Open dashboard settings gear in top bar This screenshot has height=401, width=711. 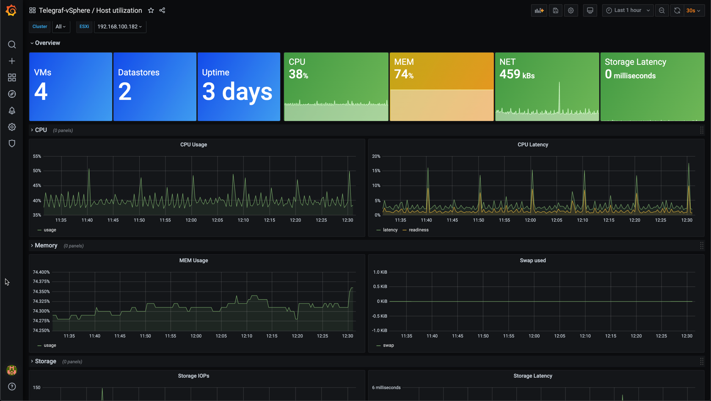(571, 10)
